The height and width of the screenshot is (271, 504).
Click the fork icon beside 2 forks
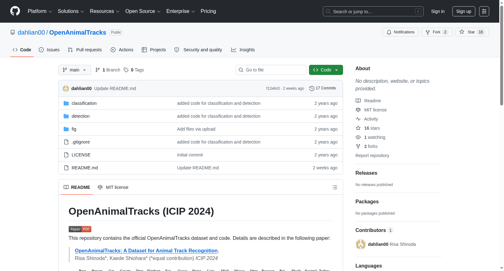tap(358, 146)
